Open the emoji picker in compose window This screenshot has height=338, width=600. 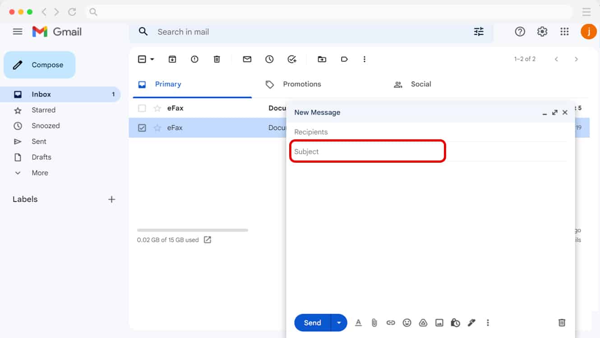407,323
